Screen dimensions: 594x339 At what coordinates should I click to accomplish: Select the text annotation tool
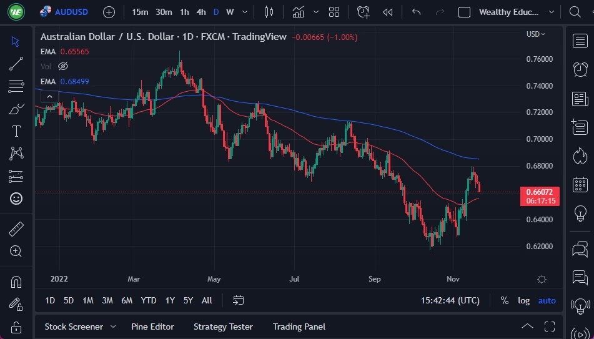16,131
